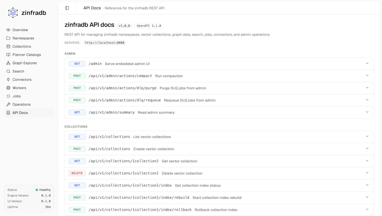The image size is (382, 216).
Task: Open Search in the sidebar
Action: pos(29,71)
